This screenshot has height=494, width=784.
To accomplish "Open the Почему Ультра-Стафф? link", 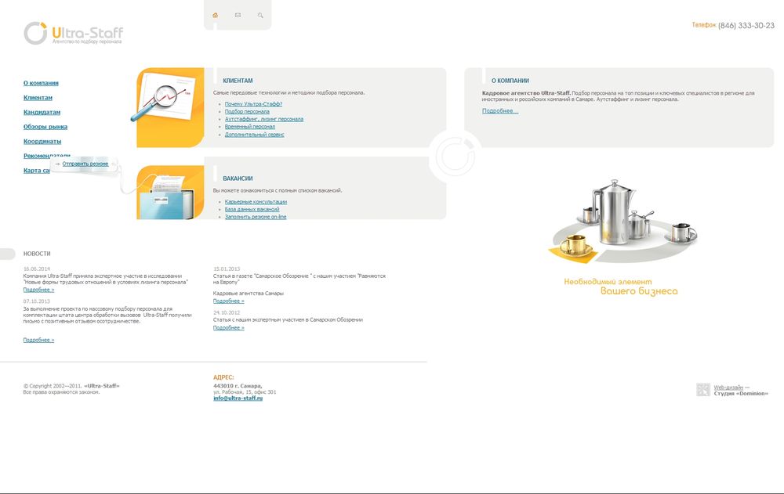I will pyautogui.click(x=253, y=104).
